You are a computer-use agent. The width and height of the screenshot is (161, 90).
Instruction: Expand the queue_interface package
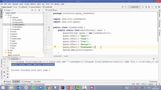[10, 24]
